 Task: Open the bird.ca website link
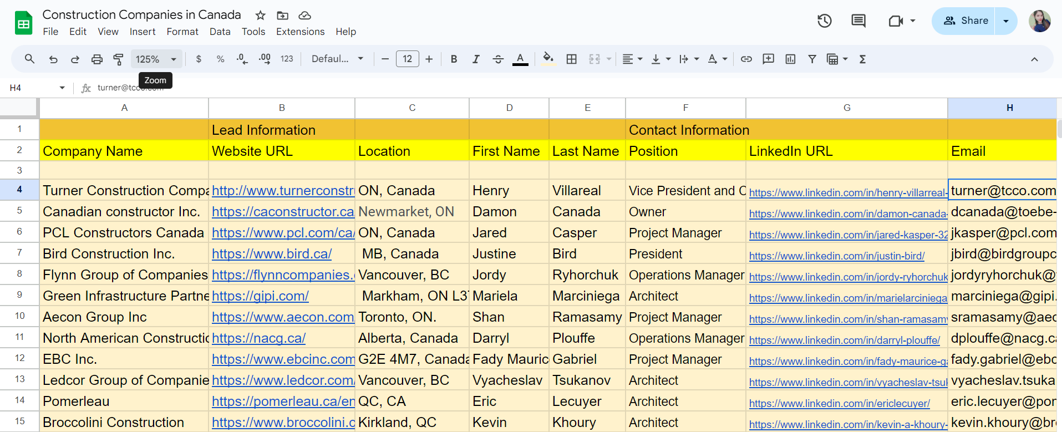click(x=272, y=254)
